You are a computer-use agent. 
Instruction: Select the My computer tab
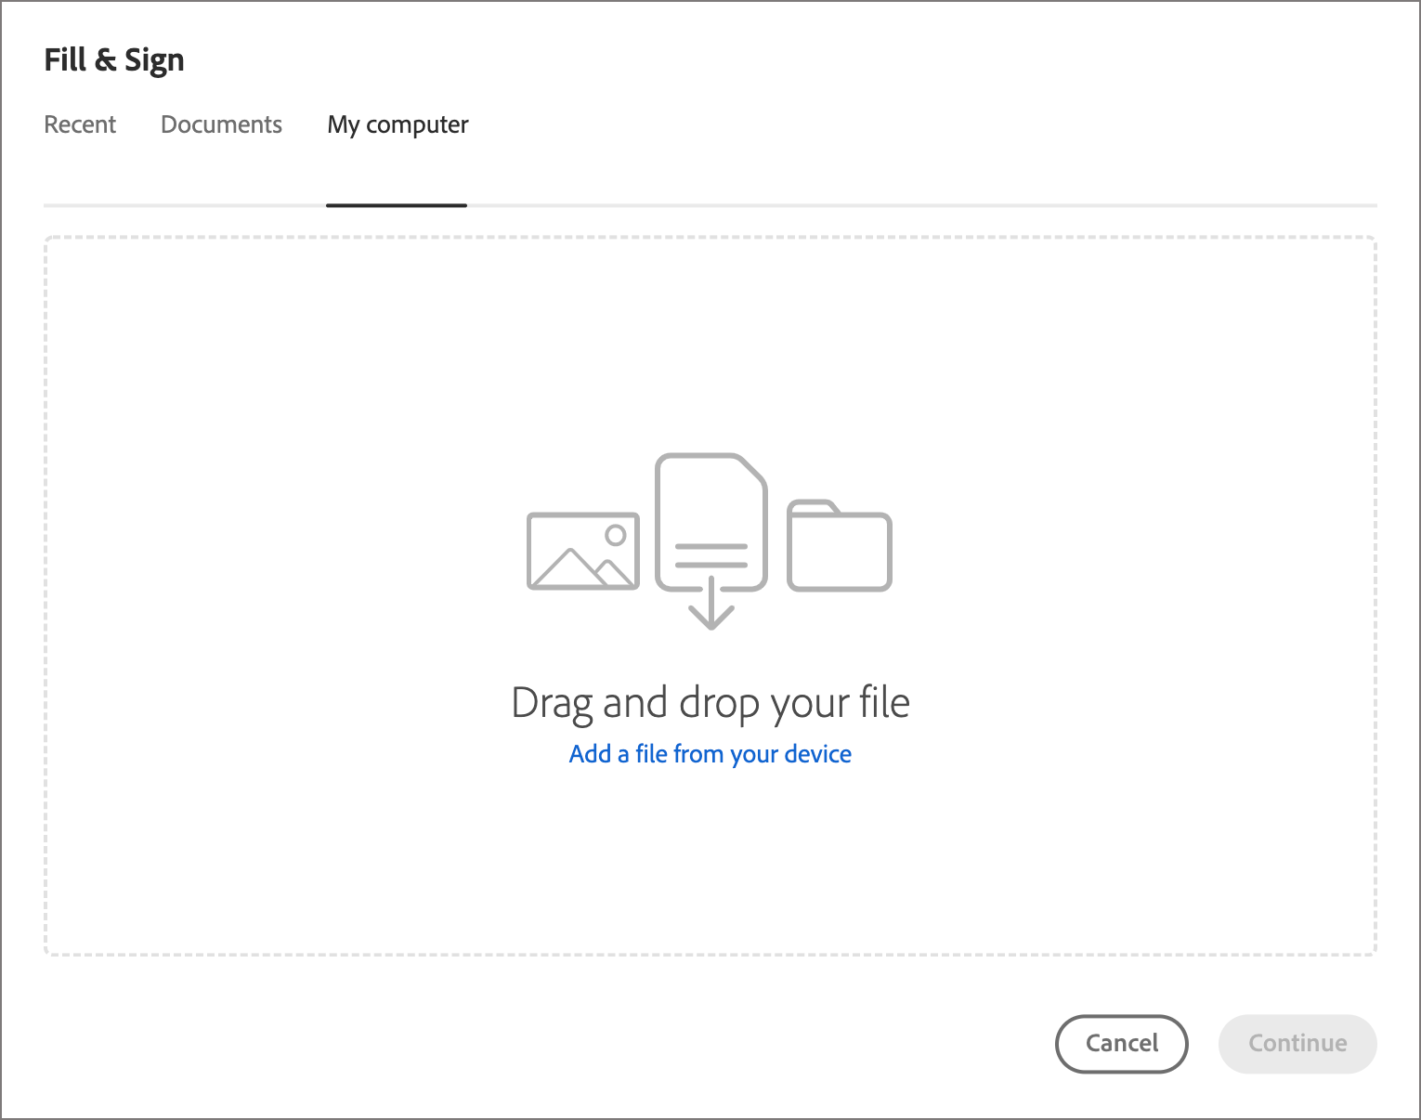point(397,124)
